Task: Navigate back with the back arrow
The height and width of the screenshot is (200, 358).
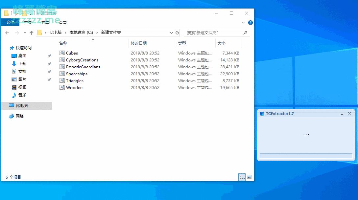Action: pyautogui.click(x=7, y=33)
